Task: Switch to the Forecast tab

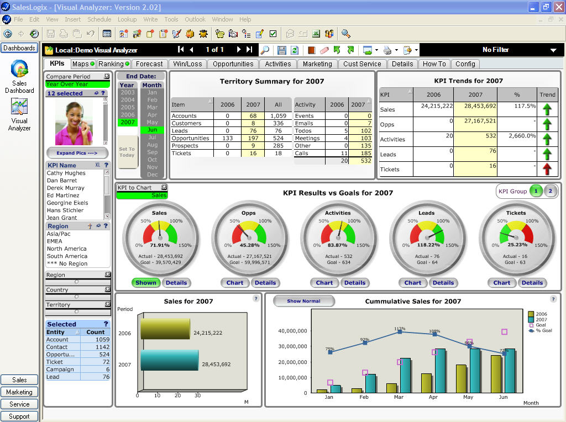Action: click(149, 64)
